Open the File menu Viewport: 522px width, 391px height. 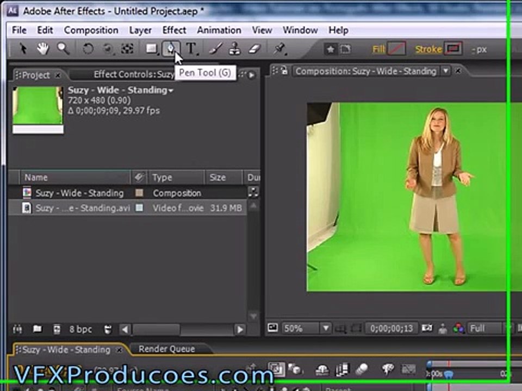(19, 30)
